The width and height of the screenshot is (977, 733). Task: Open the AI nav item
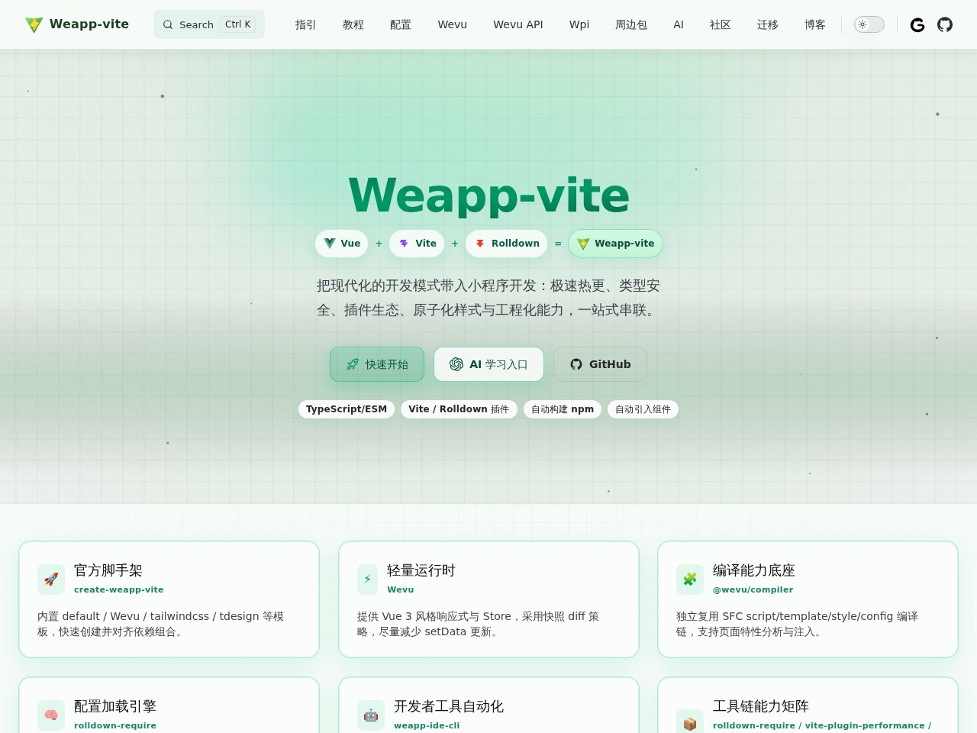679,24
